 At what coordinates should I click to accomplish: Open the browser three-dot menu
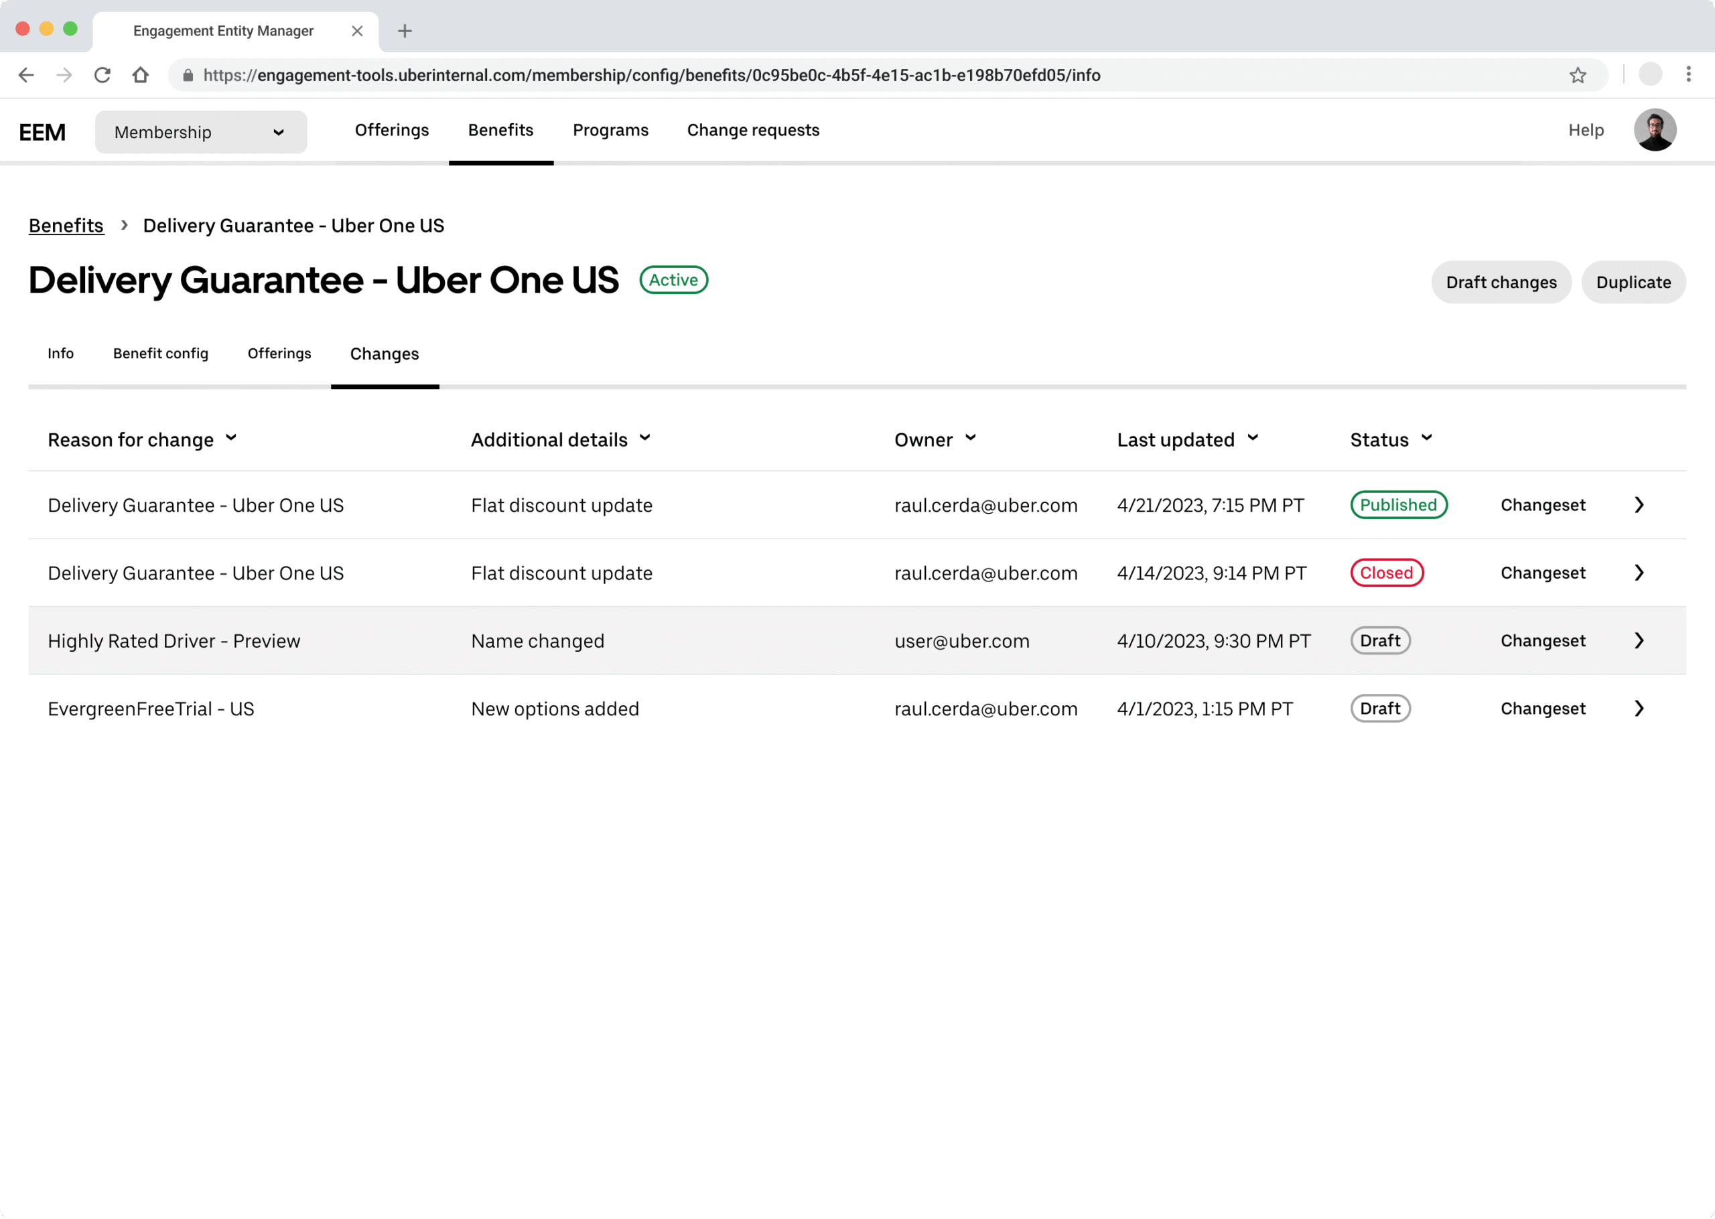pyautogui.click(x=1688, y=74)
